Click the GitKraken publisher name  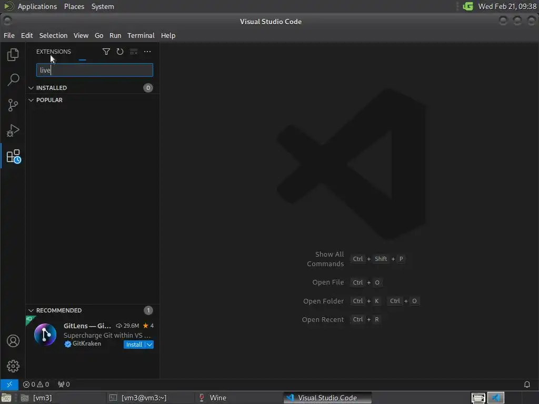click(87, 344)
